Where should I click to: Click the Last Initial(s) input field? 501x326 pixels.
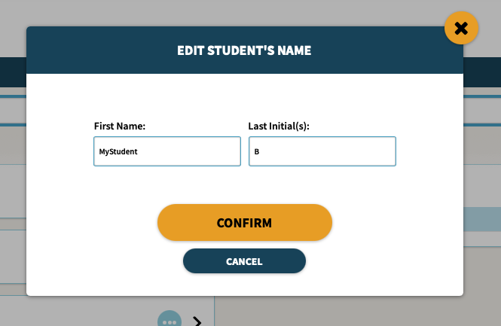[x=322, y=151]
